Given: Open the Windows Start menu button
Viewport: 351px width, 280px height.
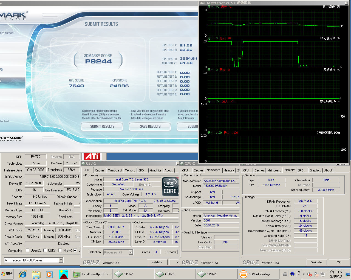Looking at the screenshot, I should (x=7, y=274).
